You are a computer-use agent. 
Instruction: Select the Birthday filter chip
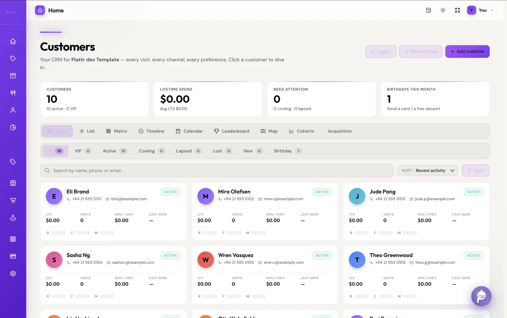point(288,151)
